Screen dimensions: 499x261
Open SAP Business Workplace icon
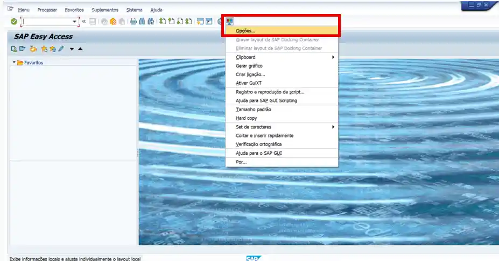pyautogui.click(x=33, y=49)
